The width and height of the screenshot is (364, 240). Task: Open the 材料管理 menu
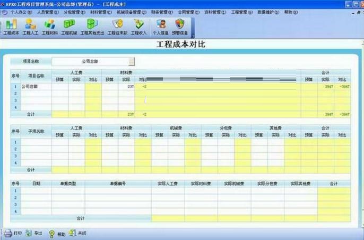(101, 12)
